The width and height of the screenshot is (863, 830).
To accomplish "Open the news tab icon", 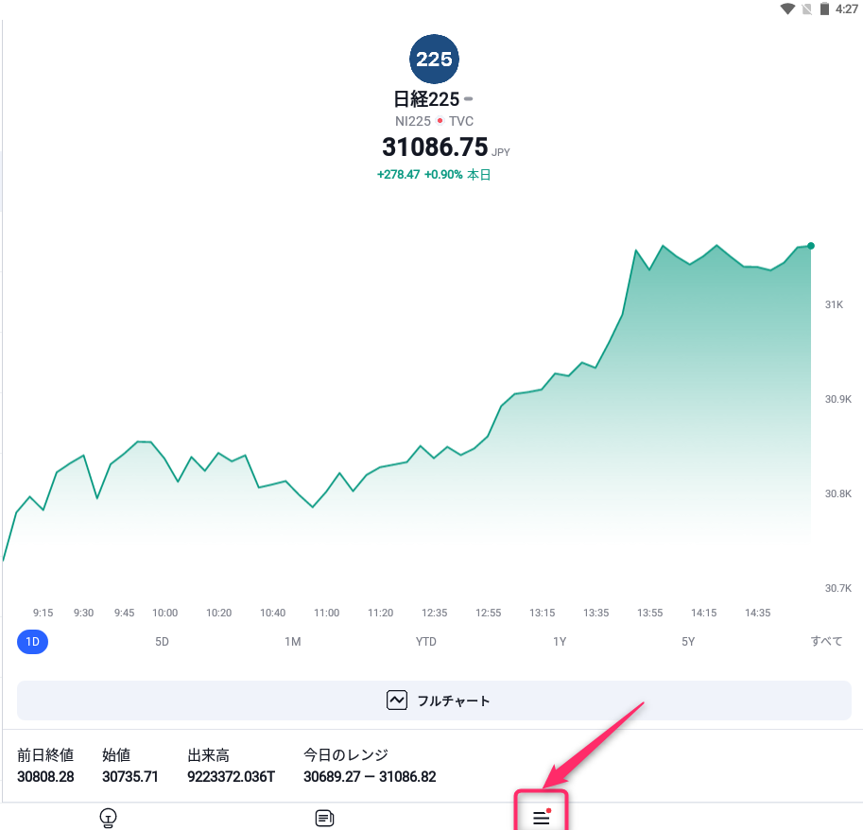I will click(325, 819).
